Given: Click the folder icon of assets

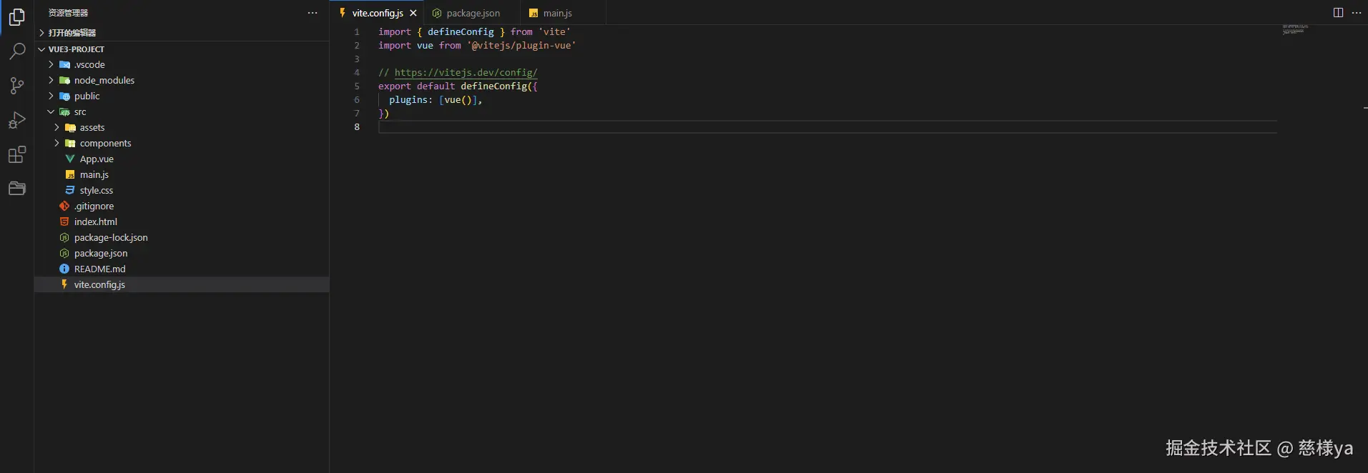Looking at the screenshot, I should (70, 127).
